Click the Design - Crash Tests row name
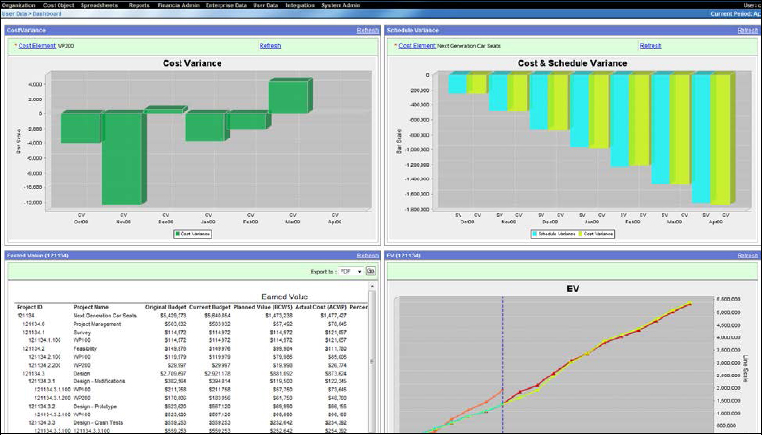The image size is (762, 435). pos(98,423)
